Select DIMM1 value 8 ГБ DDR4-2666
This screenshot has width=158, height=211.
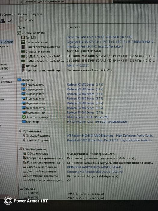click(x=111, y=56)
